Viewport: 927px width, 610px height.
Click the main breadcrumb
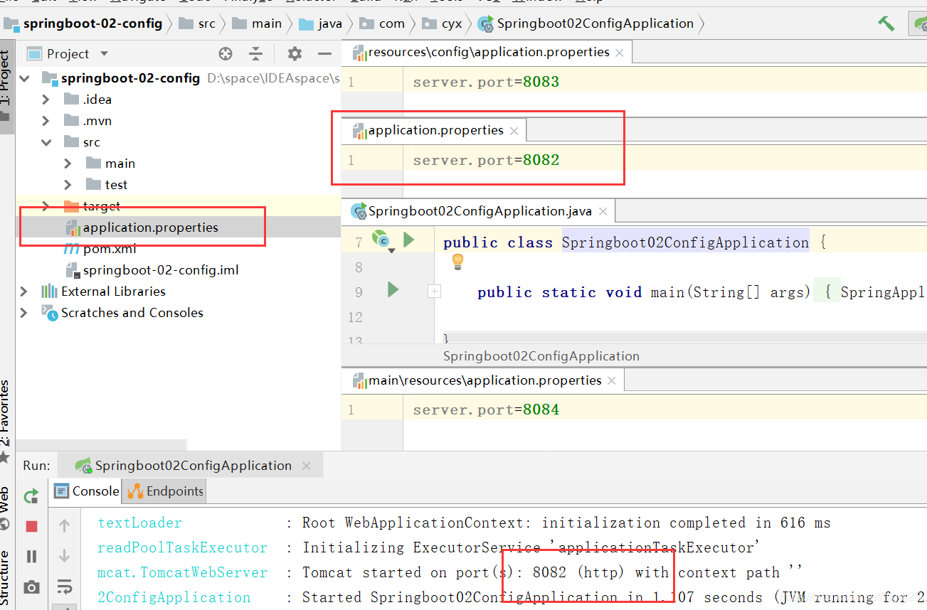pyautogui.click(x=257, y=23)
